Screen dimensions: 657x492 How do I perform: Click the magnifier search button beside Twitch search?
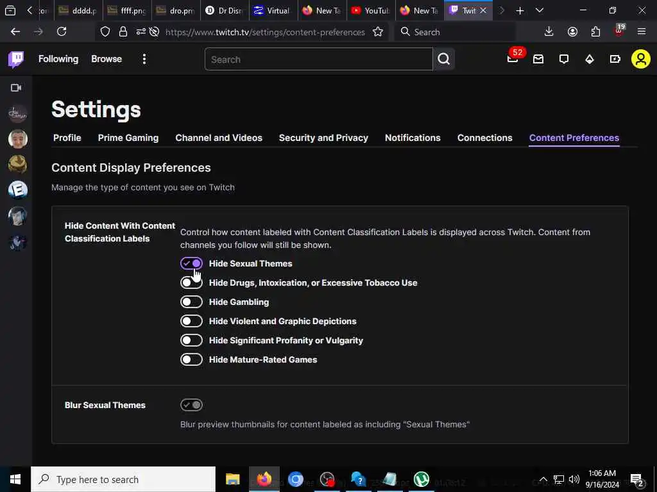point(444,59)
